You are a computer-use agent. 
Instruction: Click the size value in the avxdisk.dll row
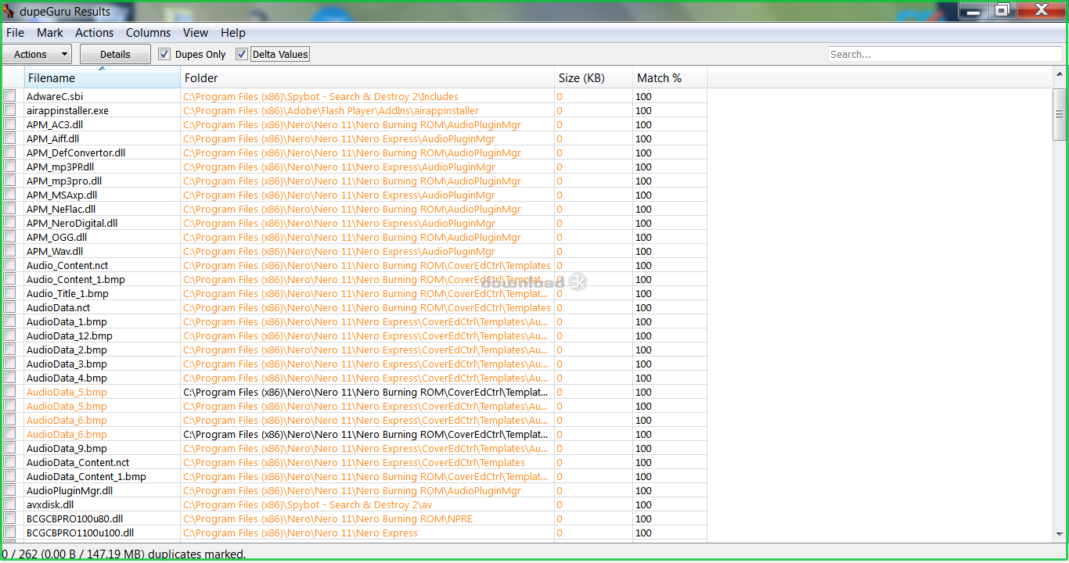[x=560, y=504]
